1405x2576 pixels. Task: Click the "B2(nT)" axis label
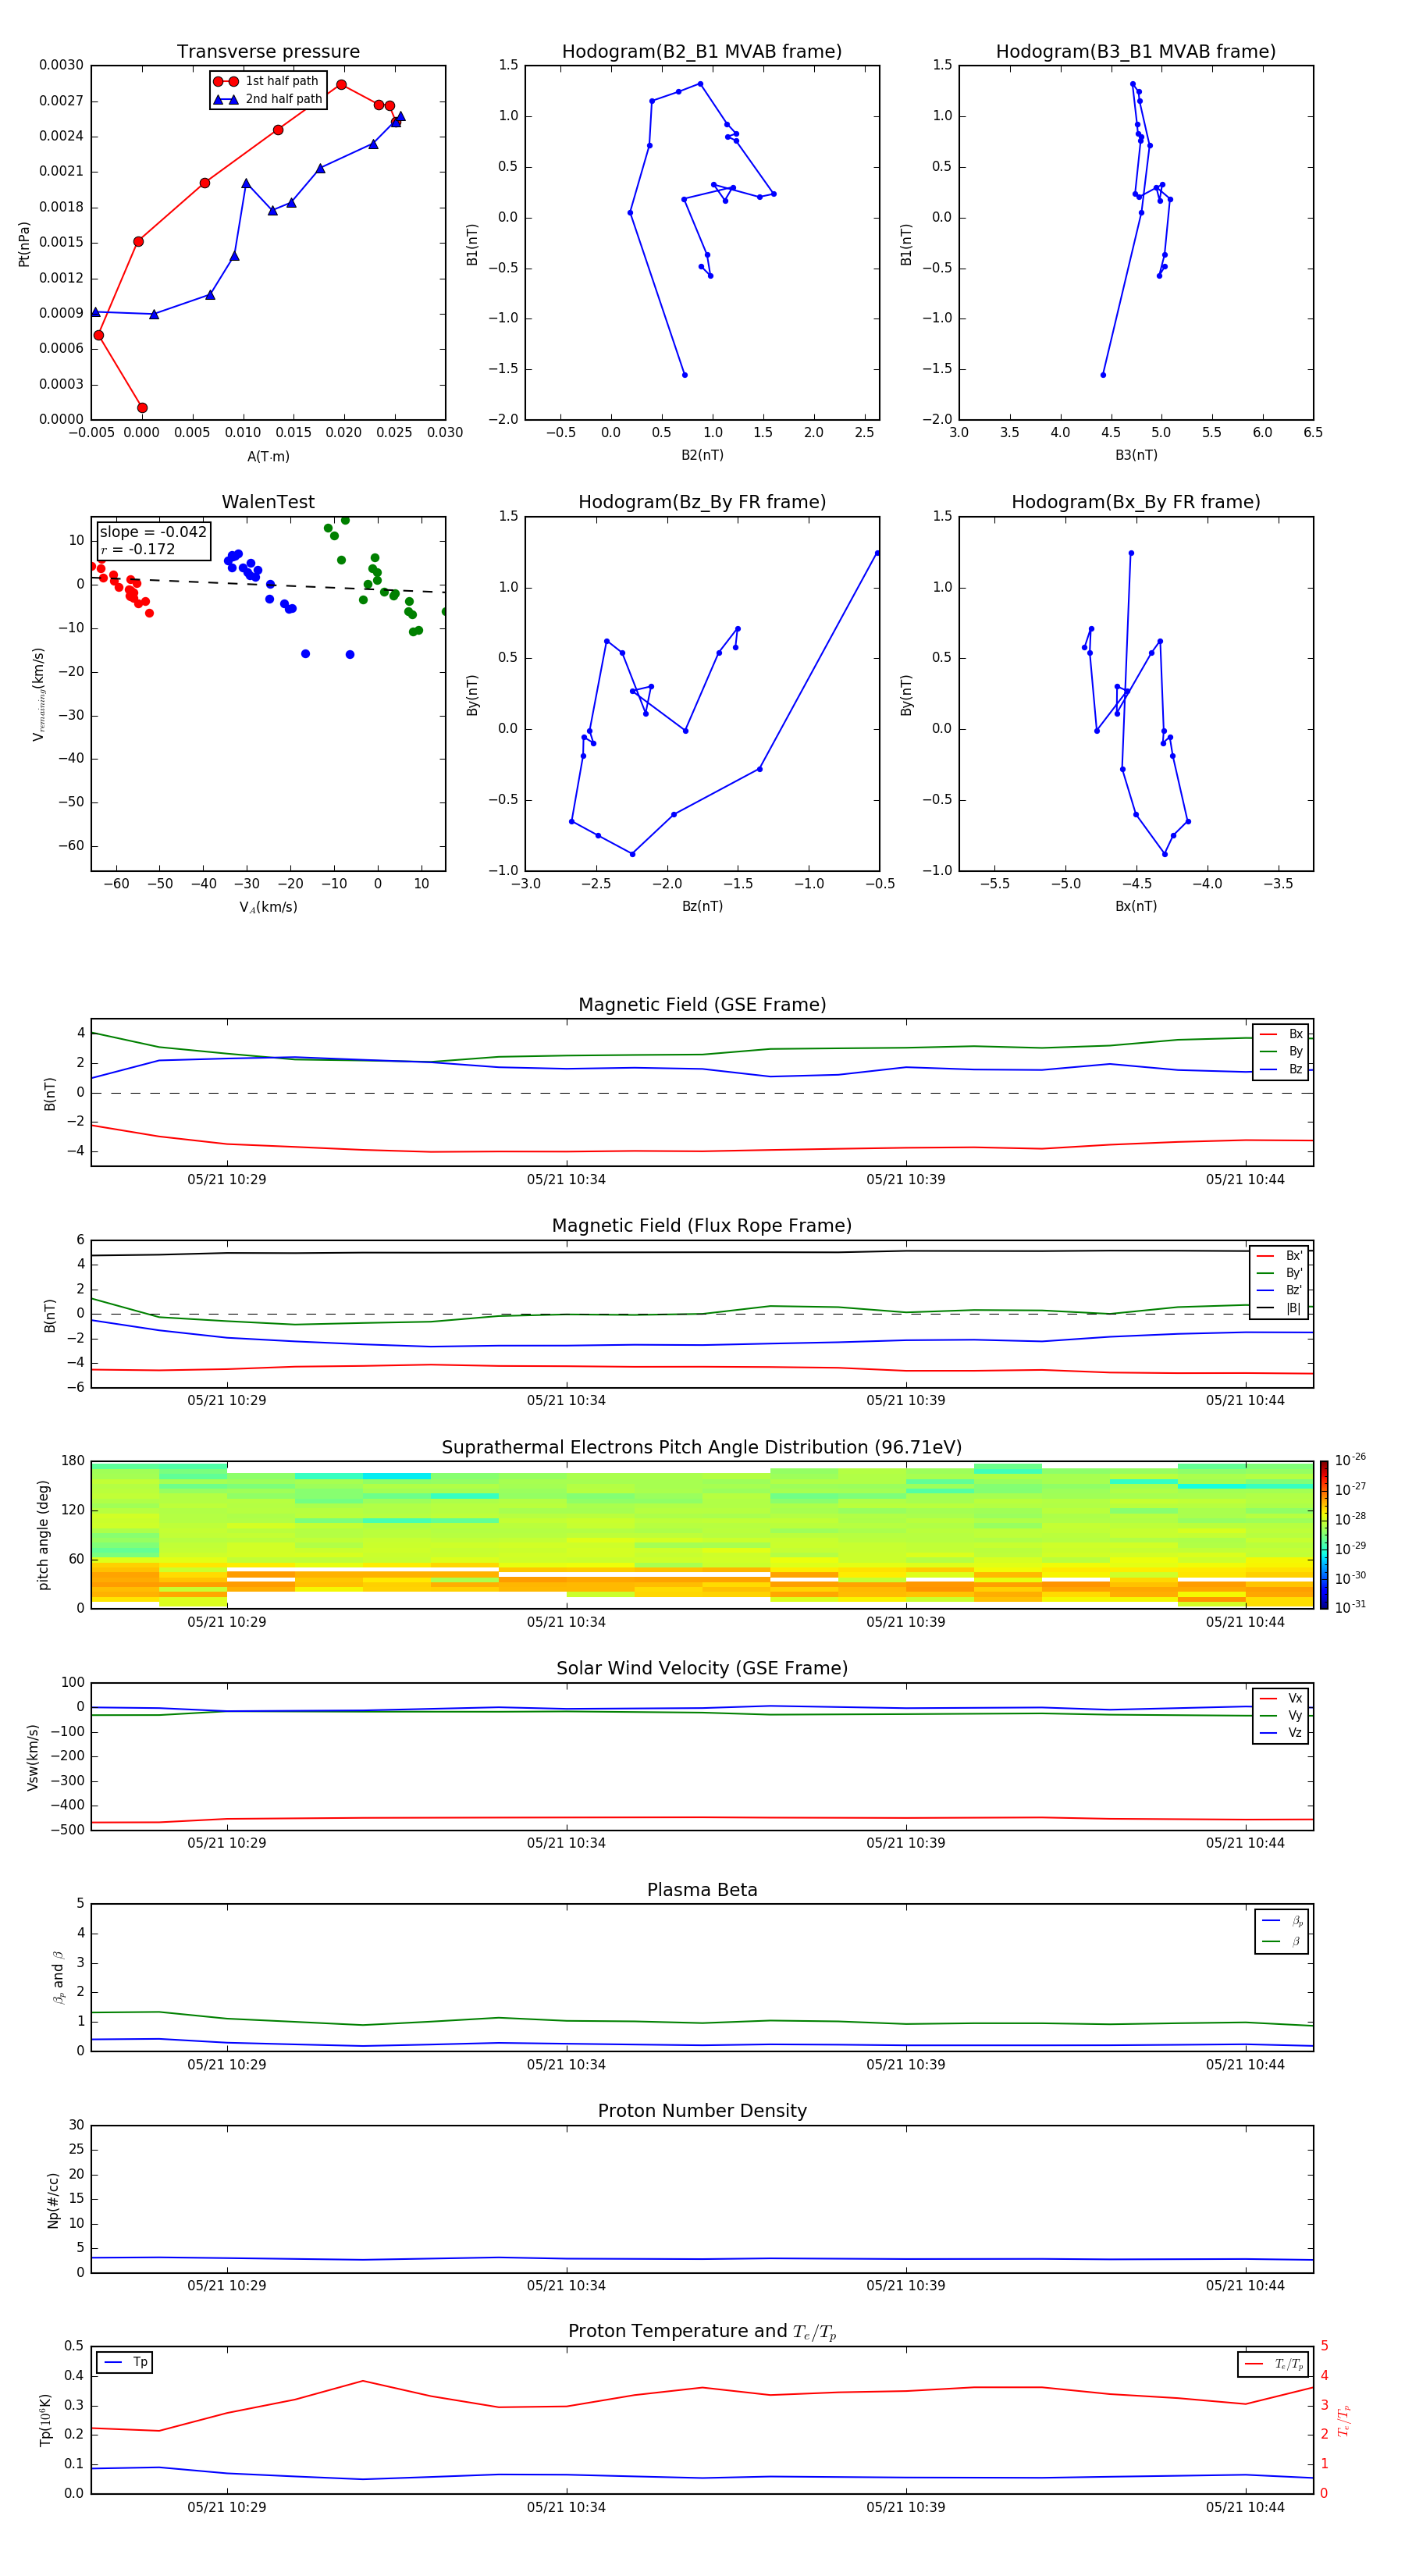[702, 455]
